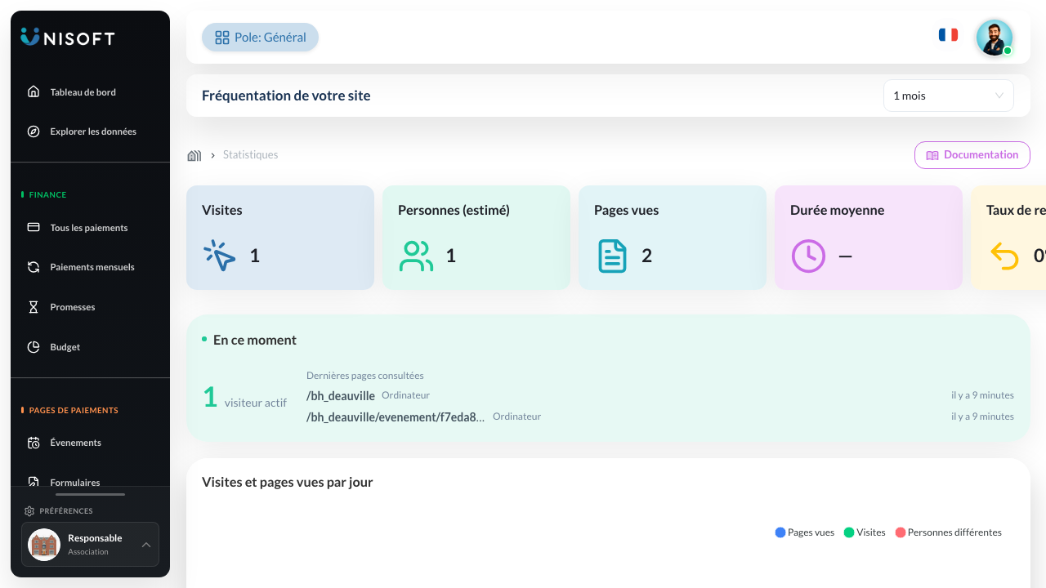Click the Visites statistic card title
The image size is (1046, 588).
tap(222, 210)
